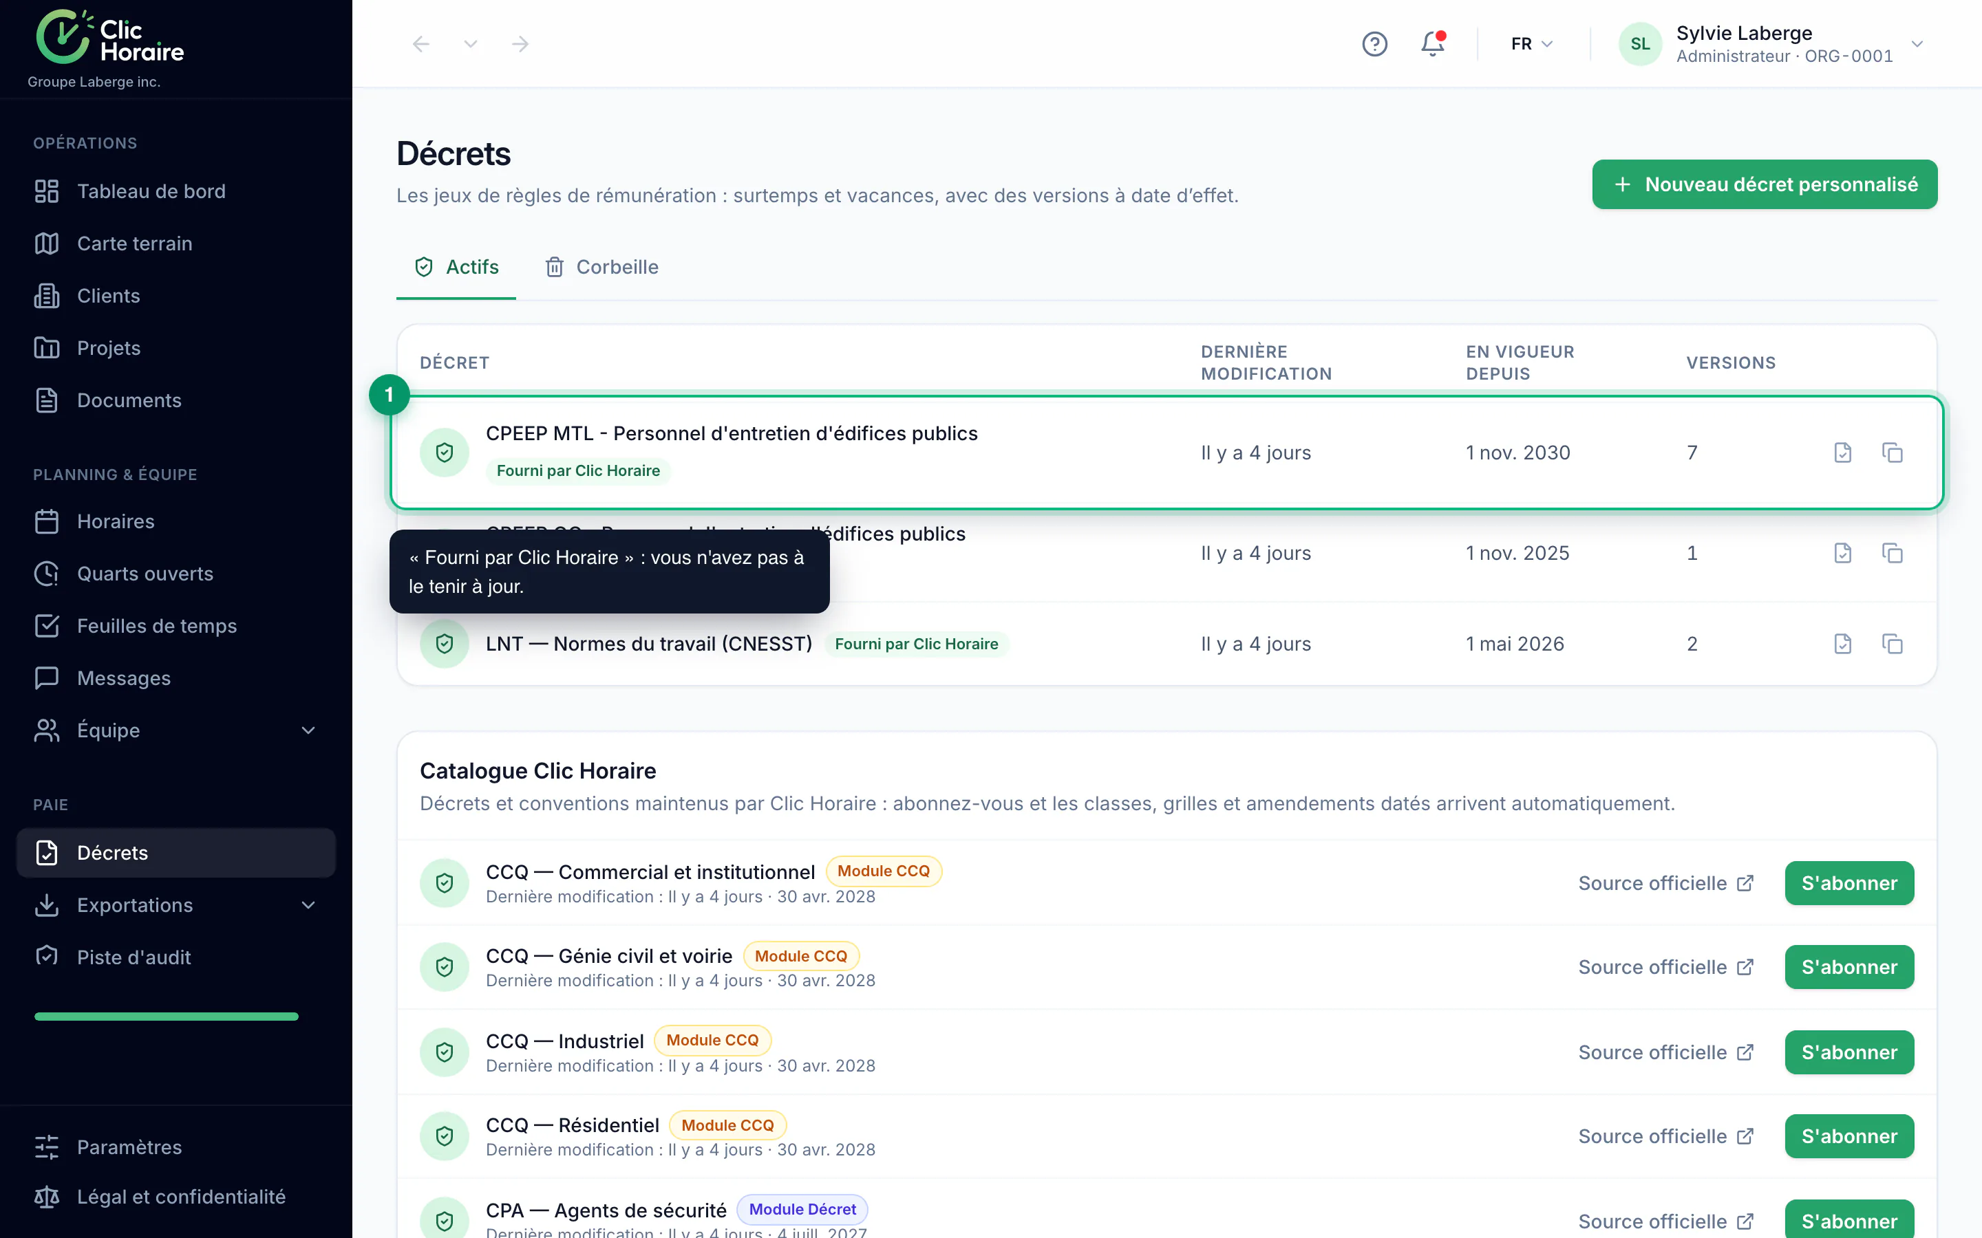The height and width of the screenshot is (1238, 1982).
Task: Open Documents in sidebar
Action: click(x=175, y=400)
